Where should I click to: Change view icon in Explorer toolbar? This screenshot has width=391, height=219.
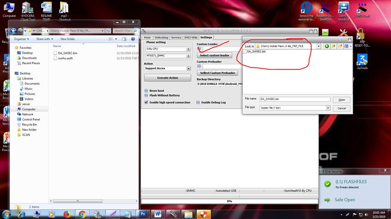pos(111,39)
